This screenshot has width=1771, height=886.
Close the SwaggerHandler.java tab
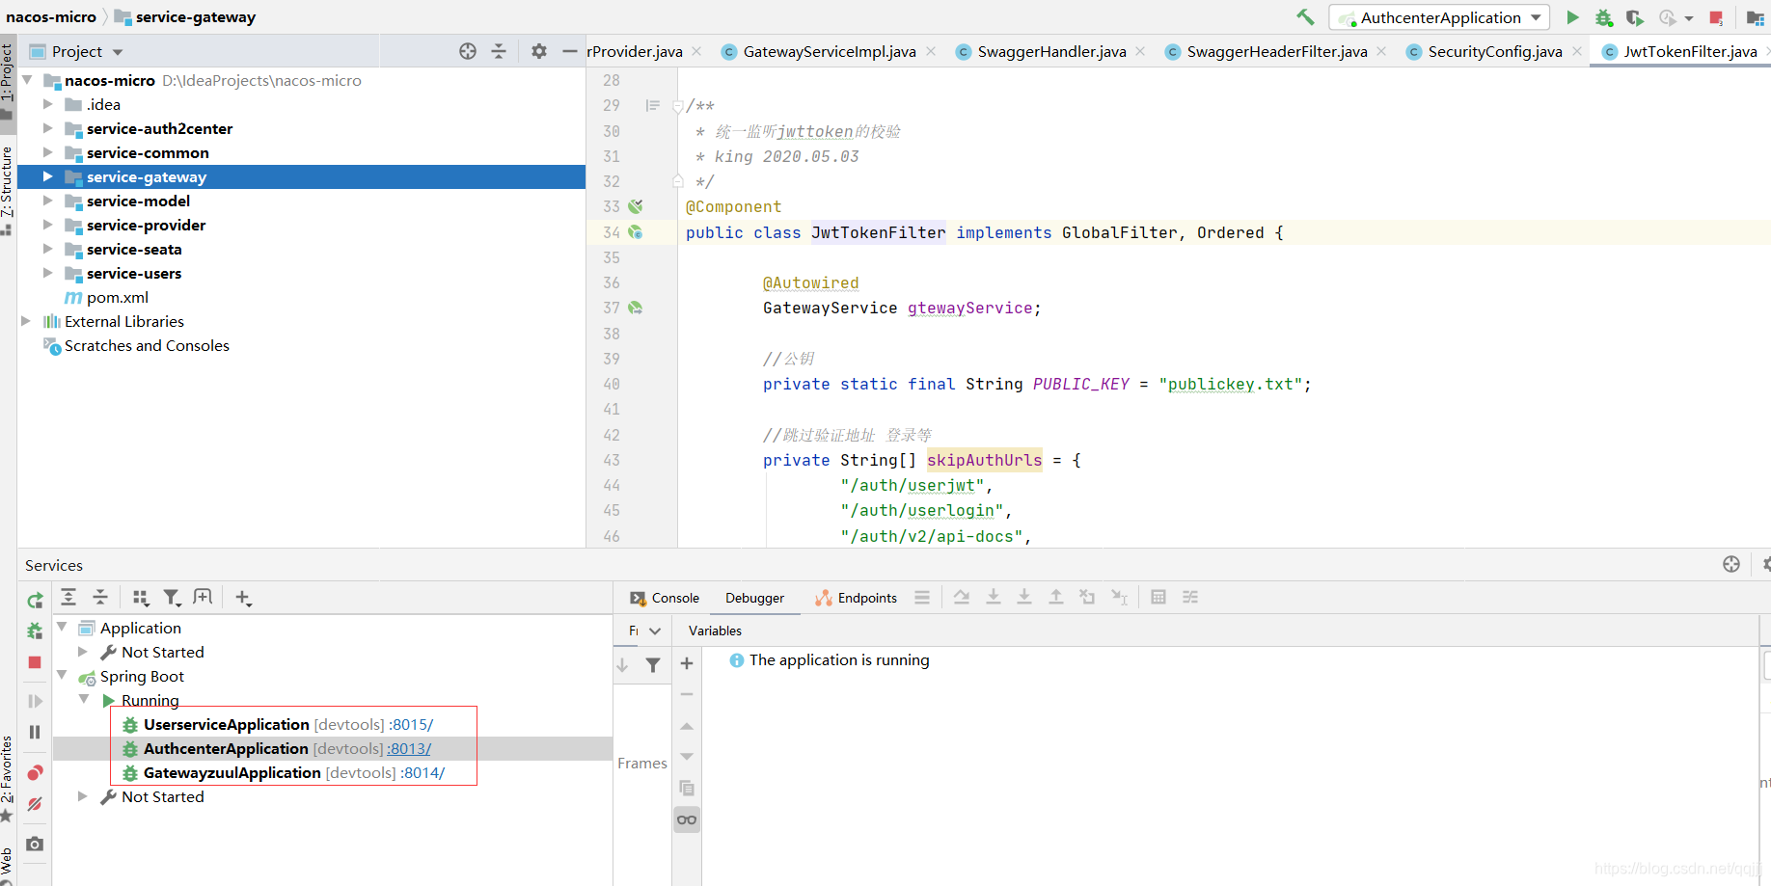(1140, 51)
